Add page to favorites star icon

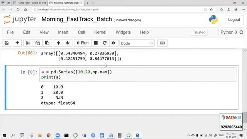(x=211, y=10)
